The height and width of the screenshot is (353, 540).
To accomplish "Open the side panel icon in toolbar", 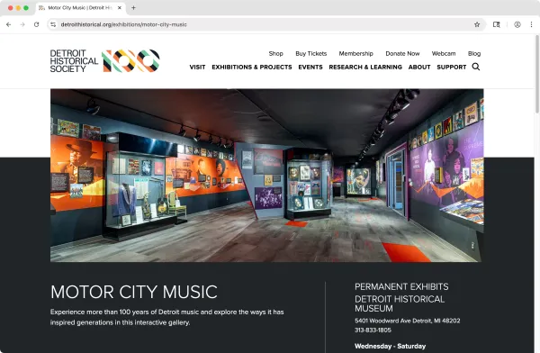I will tap(496, 24).
